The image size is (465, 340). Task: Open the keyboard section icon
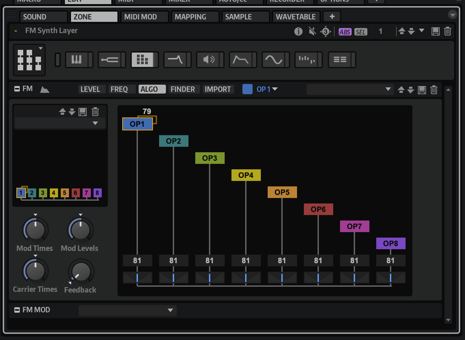tap(76, 60)
